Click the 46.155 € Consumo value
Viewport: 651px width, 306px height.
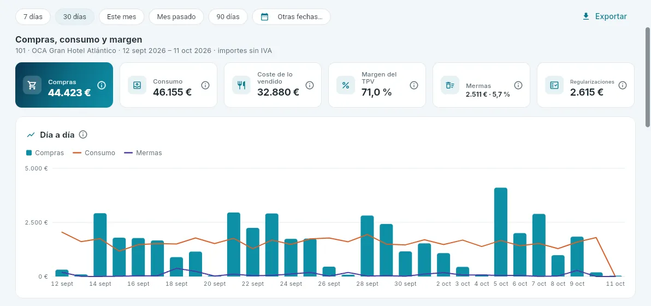click(x=172, y=92)
